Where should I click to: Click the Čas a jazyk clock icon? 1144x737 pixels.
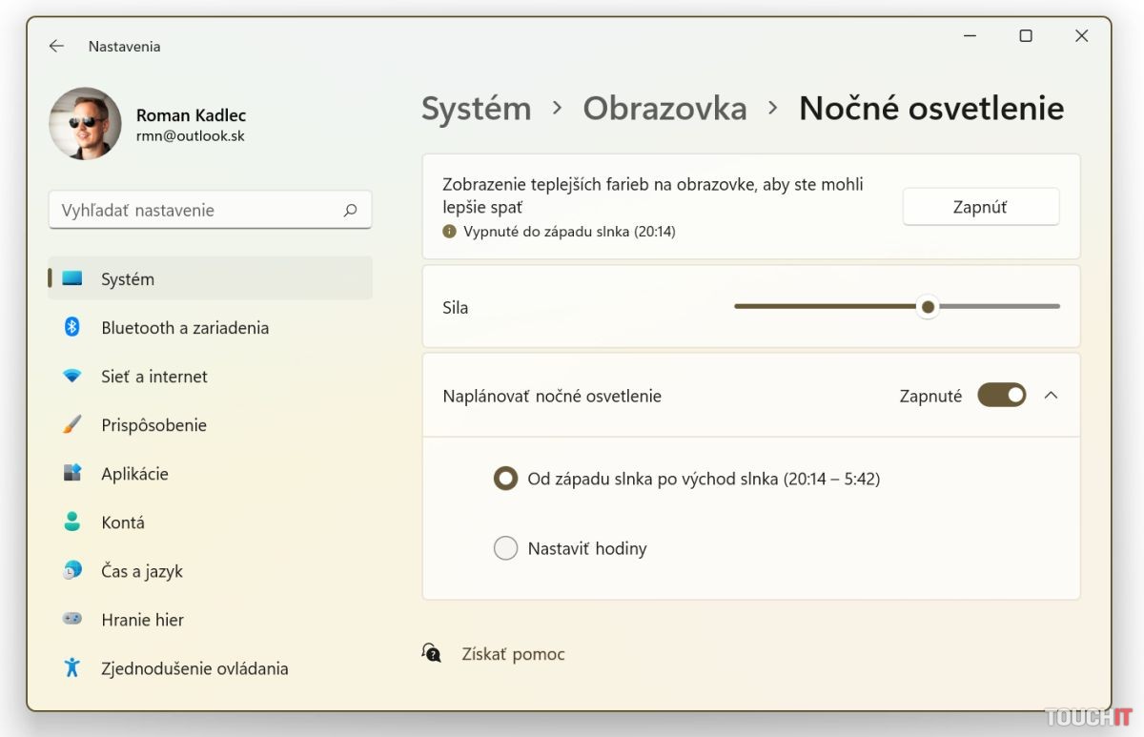tap(71, 571)
